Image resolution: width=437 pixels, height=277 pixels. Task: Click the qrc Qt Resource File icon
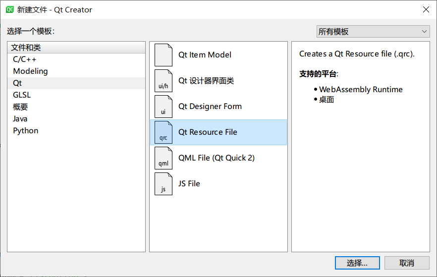tap(164, 132)
